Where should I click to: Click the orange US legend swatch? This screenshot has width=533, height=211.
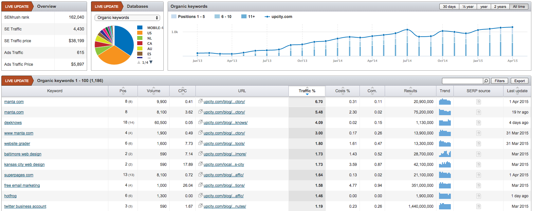(140, 33)
